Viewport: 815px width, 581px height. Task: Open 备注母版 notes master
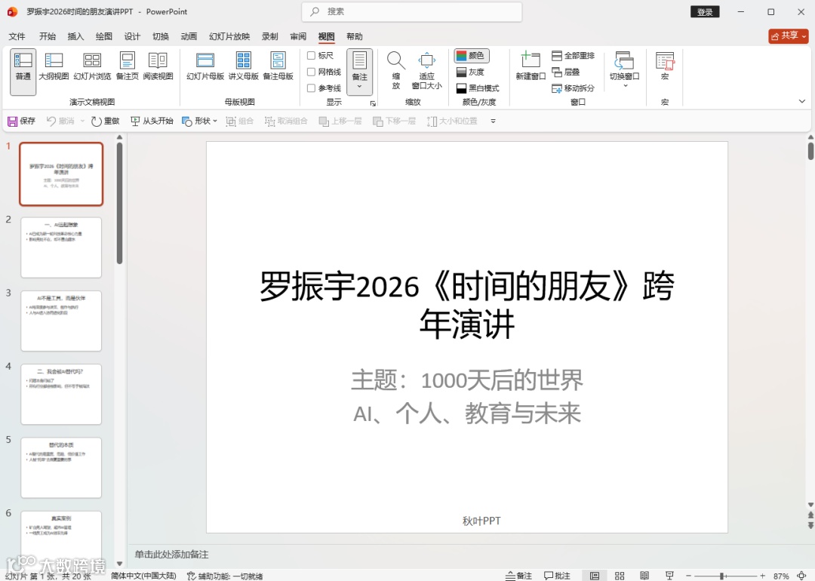[x=278, y=66]
